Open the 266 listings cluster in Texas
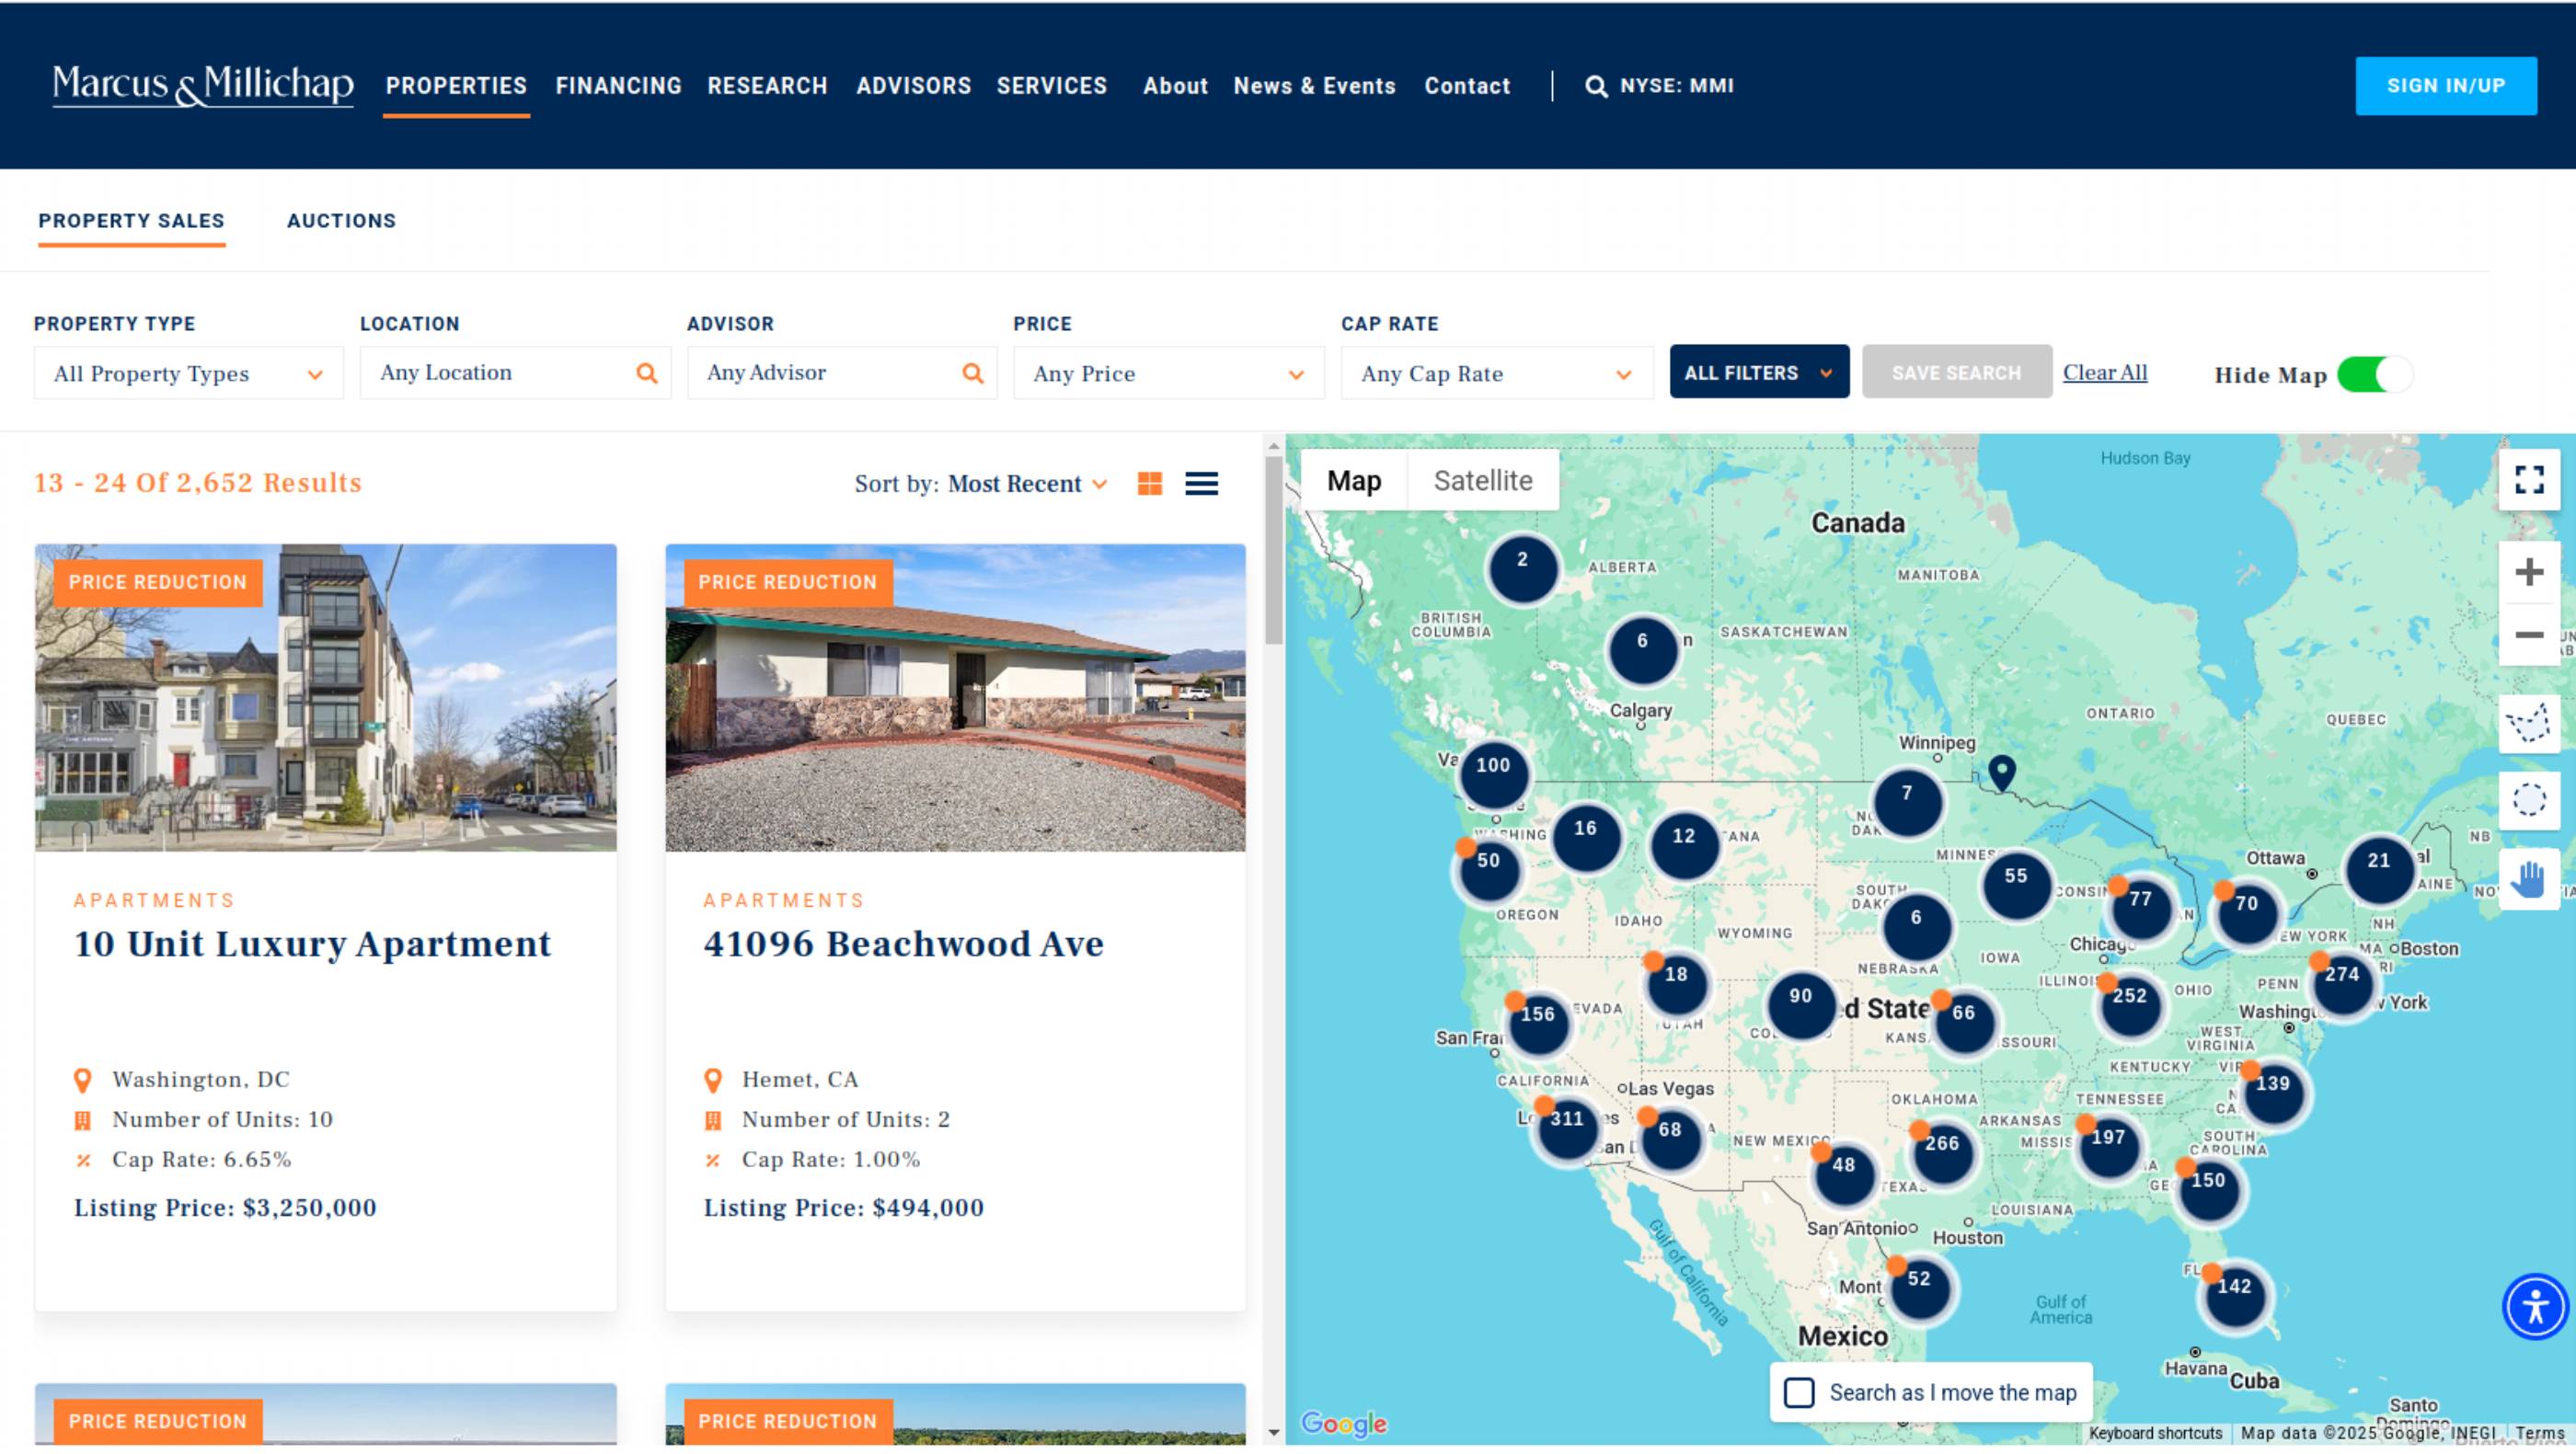Screen dimensions: 2576x1454 click(x=1942, y=1152)
